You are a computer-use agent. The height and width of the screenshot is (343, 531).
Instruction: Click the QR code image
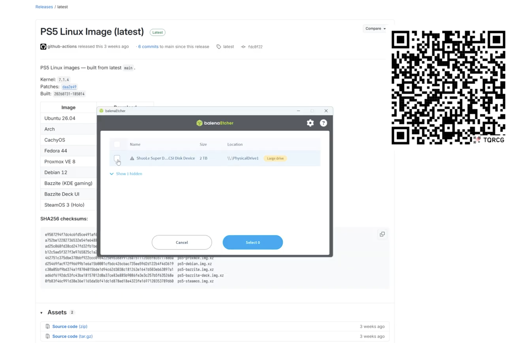[x=448, y=88]
